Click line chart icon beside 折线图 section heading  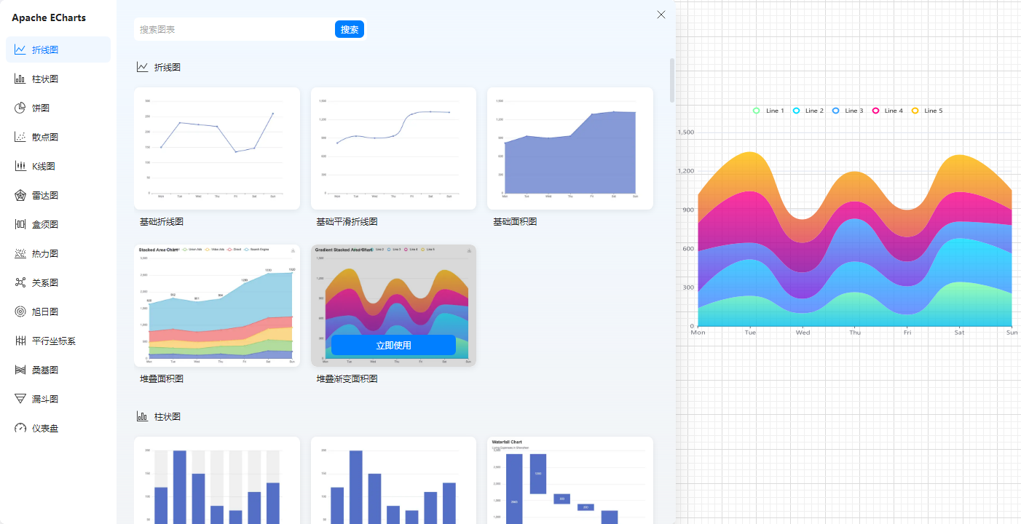142,67
